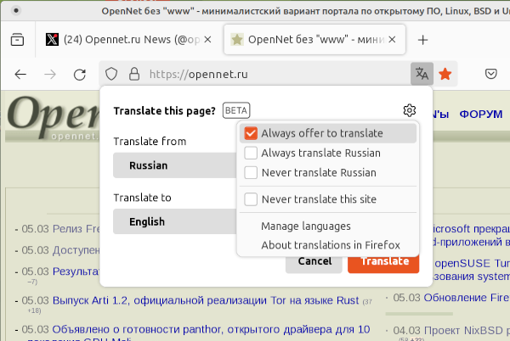510x341 pixels.
Task: Click the tracking protection shield icon
Action: pos(112,74)
